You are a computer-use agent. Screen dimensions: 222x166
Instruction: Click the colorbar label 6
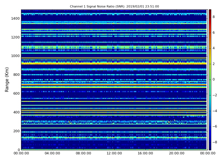click(214, 33)
